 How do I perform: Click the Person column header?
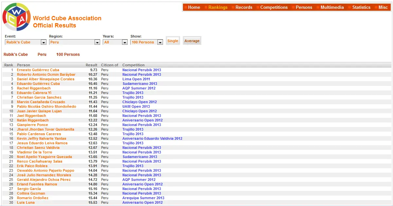24,65
